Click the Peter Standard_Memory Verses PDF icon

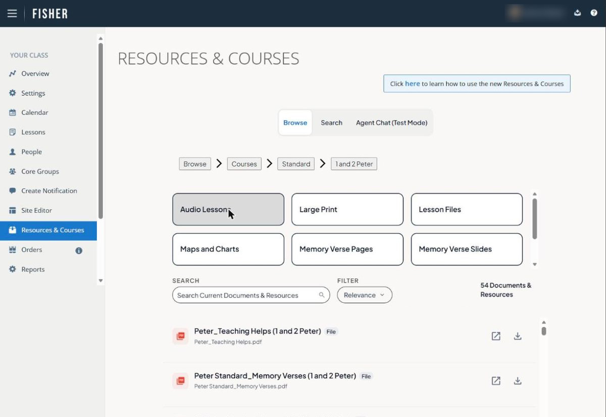tap(180, 381)
